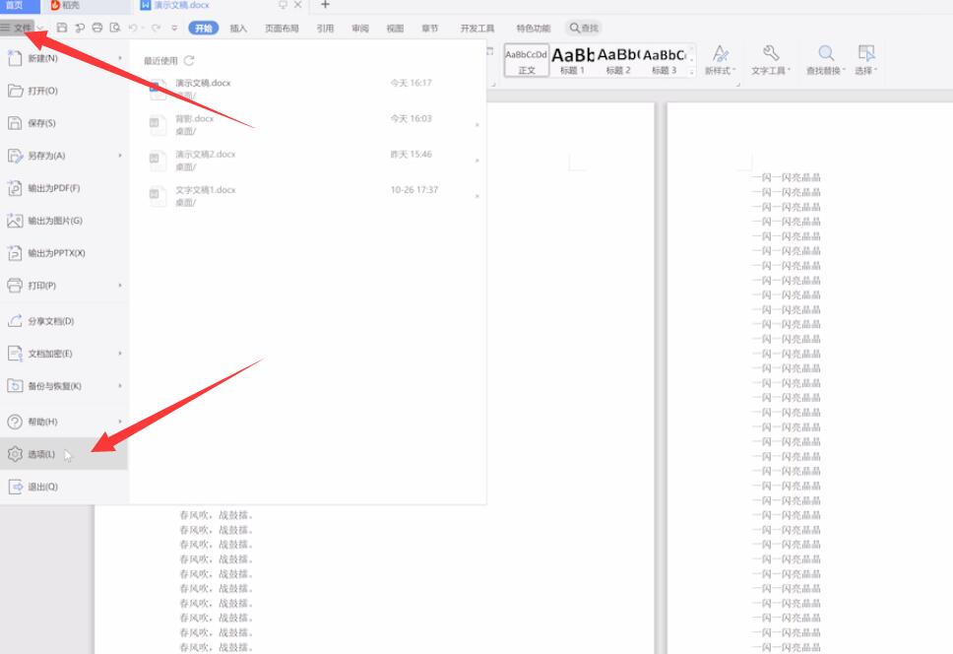Open recent file 文字文稿1.docx
The height and width of the screenshot is (654, 953).
click(x=308, y=196)
